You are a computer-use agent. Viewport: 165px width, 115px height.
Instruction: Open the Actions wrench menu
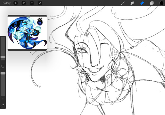[x=16, y=3]
